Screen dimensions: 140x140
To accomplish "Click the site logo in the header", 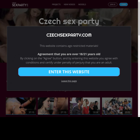I will (x=20, y=4).
